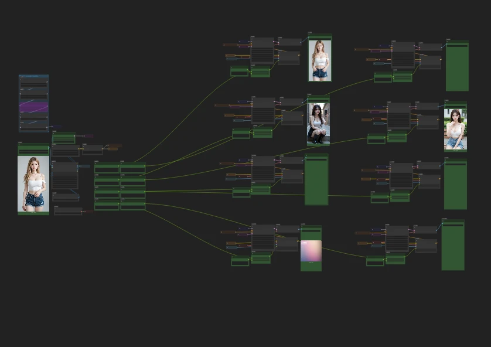
Task: Open the dark-haired selfie output image
Action: click(318, 123)
